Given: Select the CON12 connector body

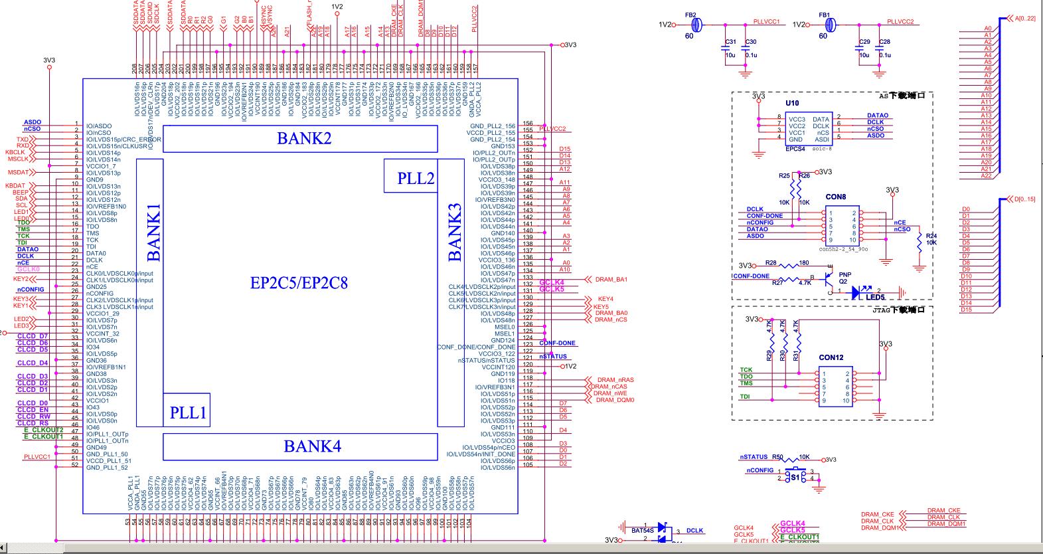Looking at the screenshot, I should pos(835,388).
